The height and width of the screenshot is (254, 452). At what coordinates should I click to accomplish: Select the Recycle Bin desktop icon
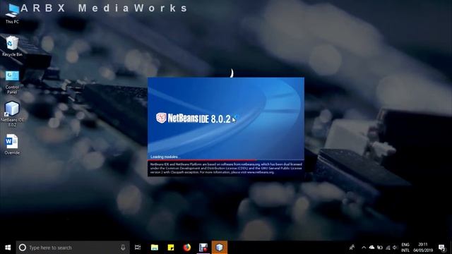click(x=12, y=47)
